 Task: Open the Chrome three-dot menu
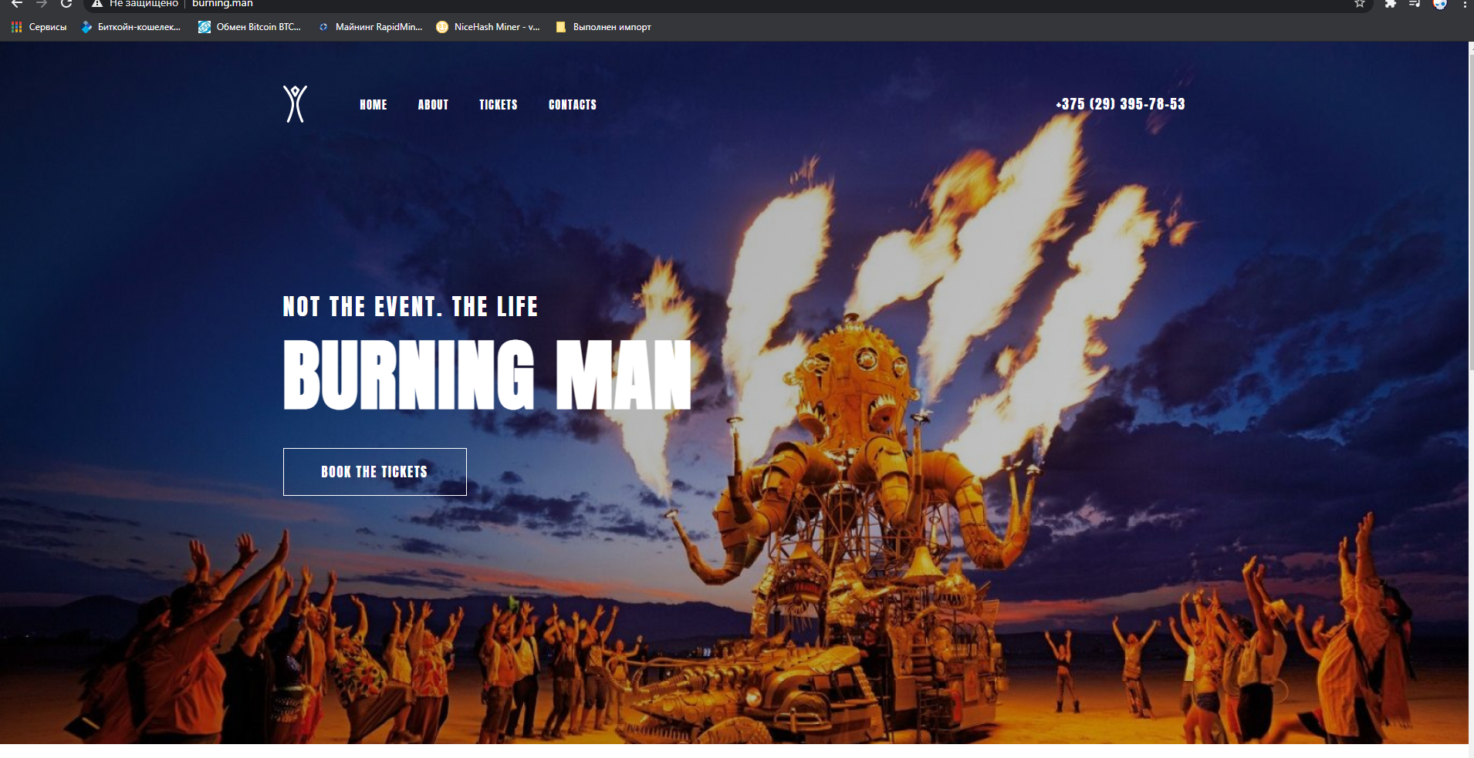[x=1465, y=4]
